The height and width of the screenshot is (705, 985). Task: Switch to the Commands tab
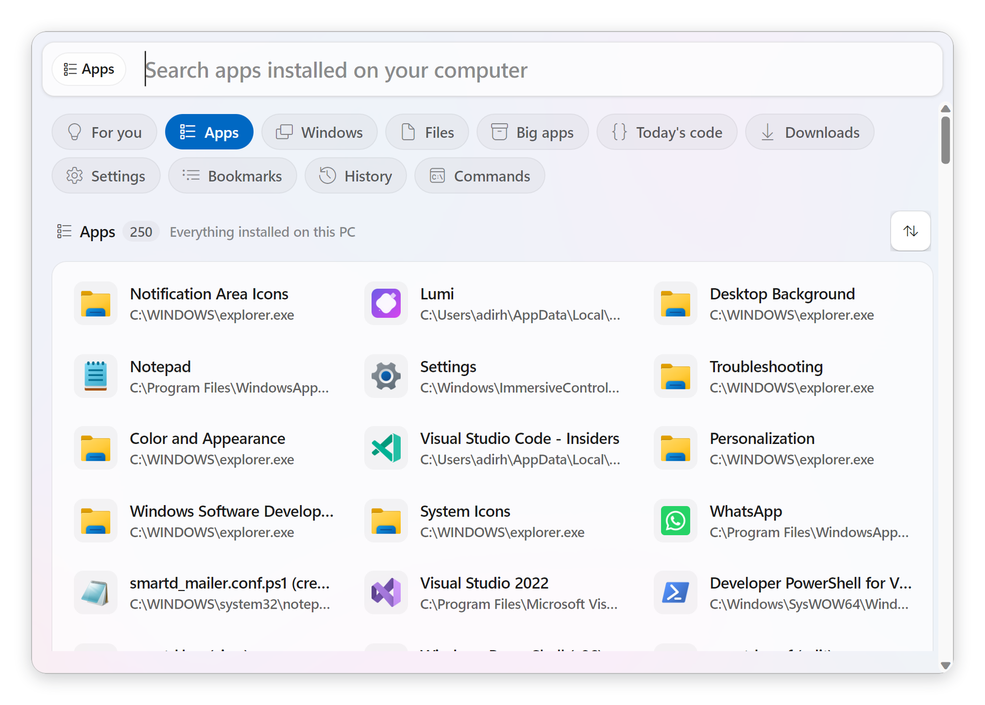(x=480, y=176)
